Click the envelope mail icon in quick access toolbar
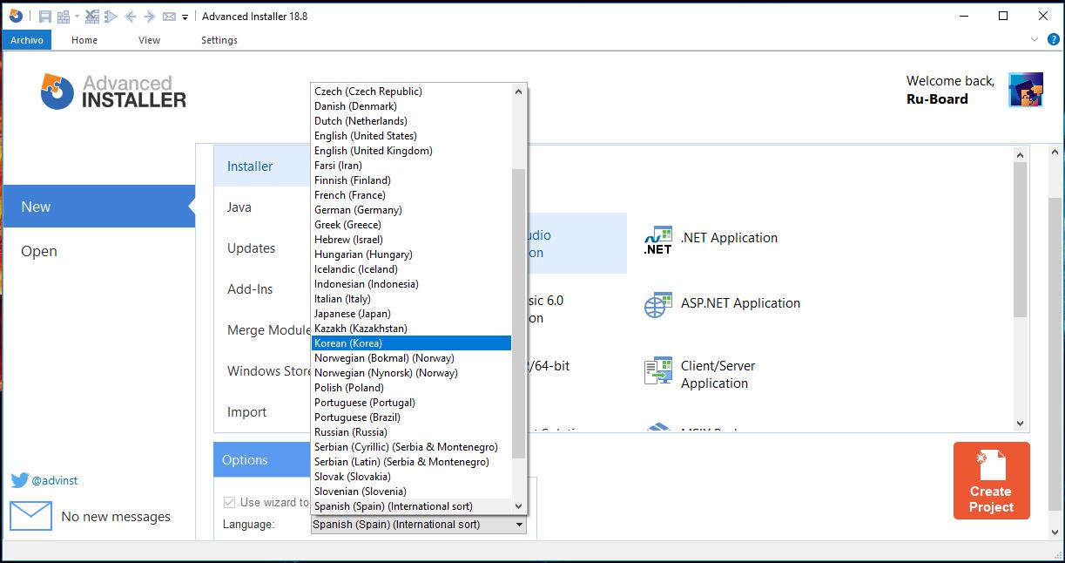This screenshot has height=563, width=1065. pos(169,17)
